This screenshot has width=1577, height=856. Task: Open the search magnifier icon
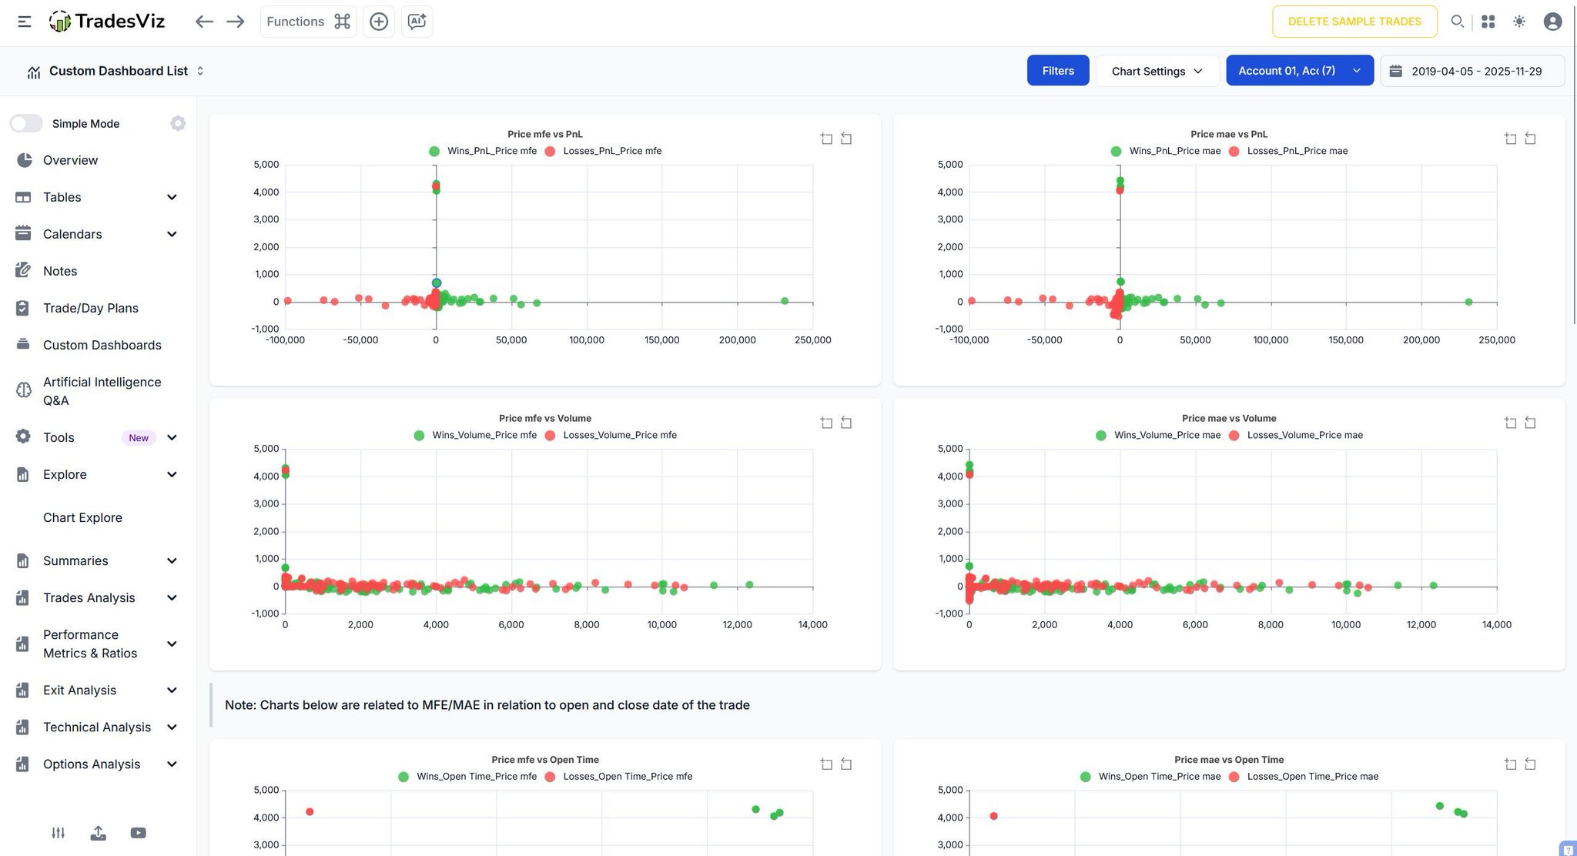tap(1457, 22)
